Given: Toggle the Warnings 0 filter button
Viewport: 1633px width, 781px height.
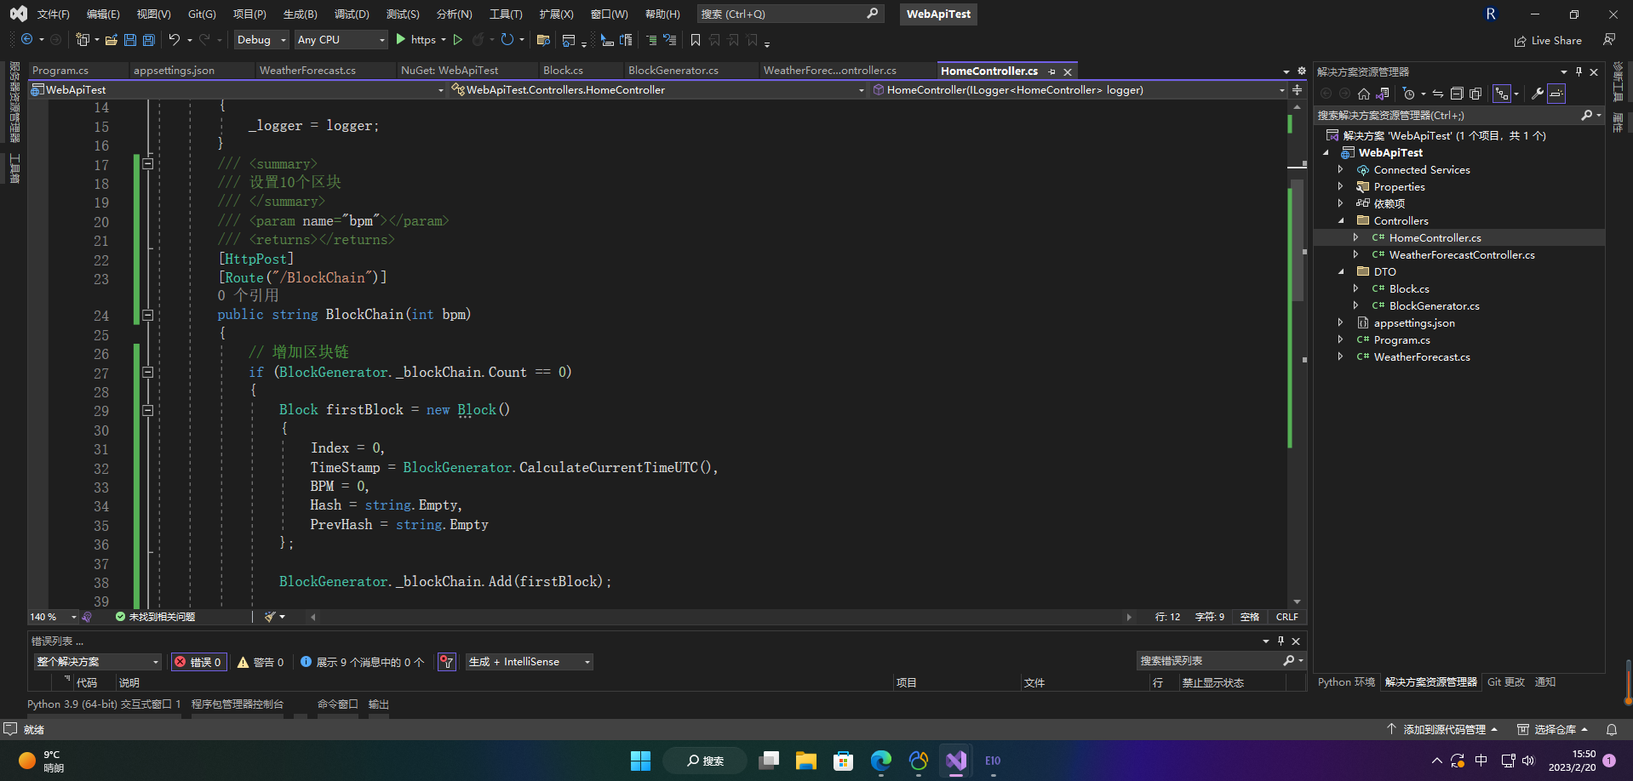Looking at the screenshot, I should click(261, 662).
